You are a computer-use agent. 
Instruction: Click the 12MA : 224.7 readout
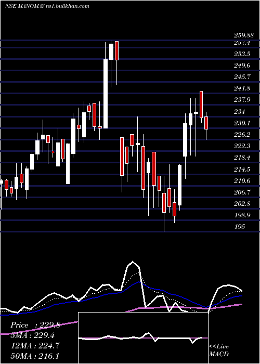tap(35, 345)
